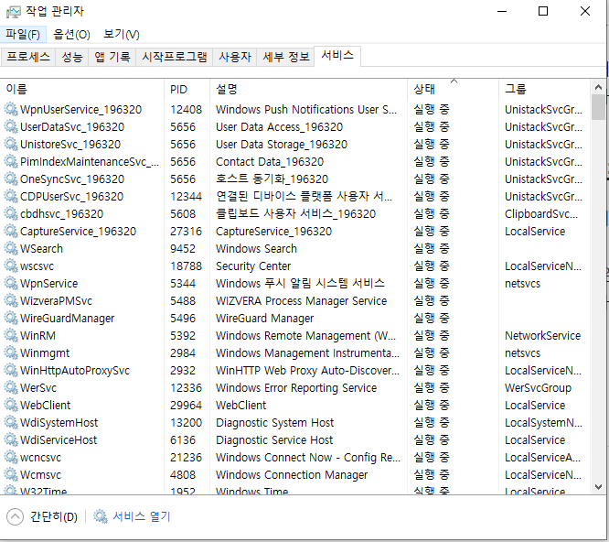Click the vertical scrollbar thumb
The height and width of the screenshot is (542, 609).
tap(599, 108)
